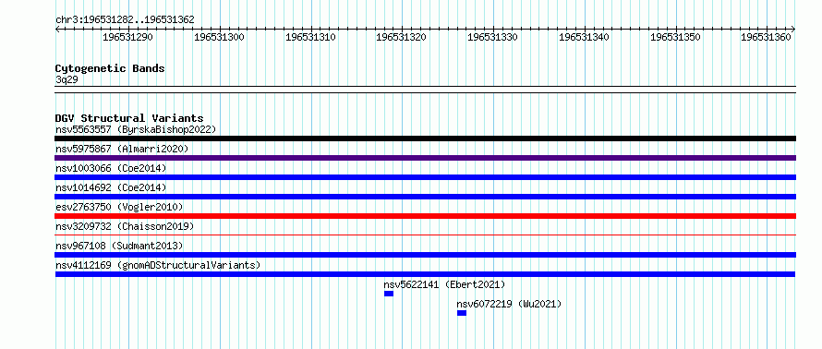Click the chr3:196531282..196531362 region label
Image resolution: width=822 pixels, height=349 pixels.
tap(125, 19)
